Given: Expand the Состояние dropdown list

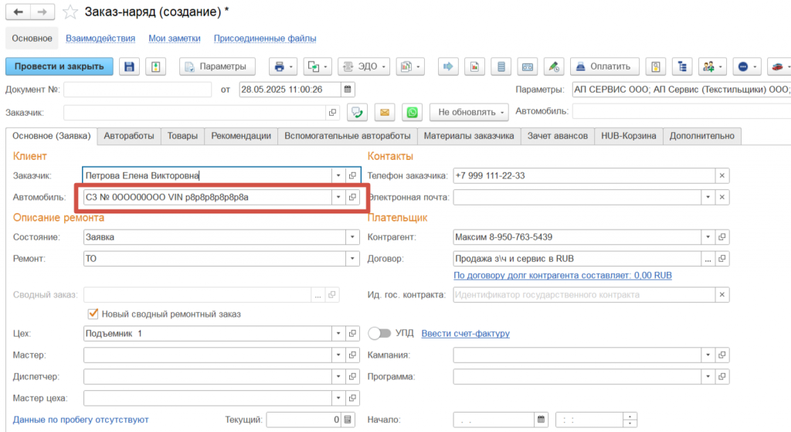Looking at the screenshot, I should pos(353,237).
